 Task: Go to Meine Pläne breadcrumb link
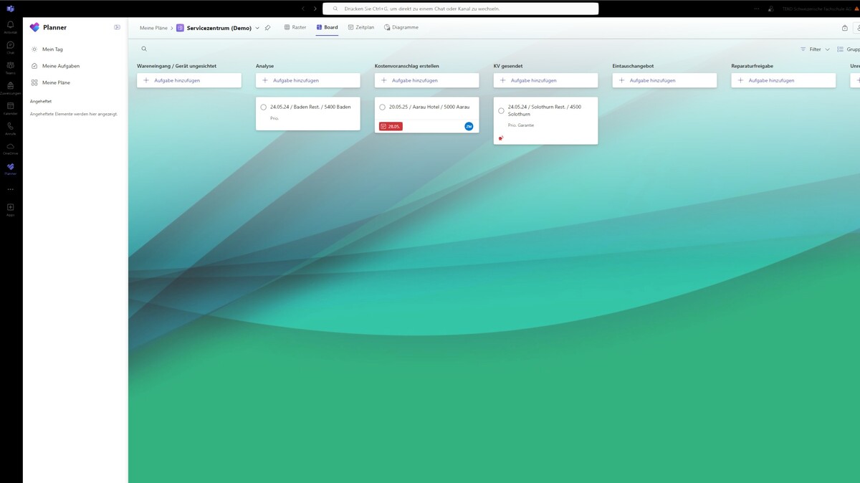(x=153, y=28)
